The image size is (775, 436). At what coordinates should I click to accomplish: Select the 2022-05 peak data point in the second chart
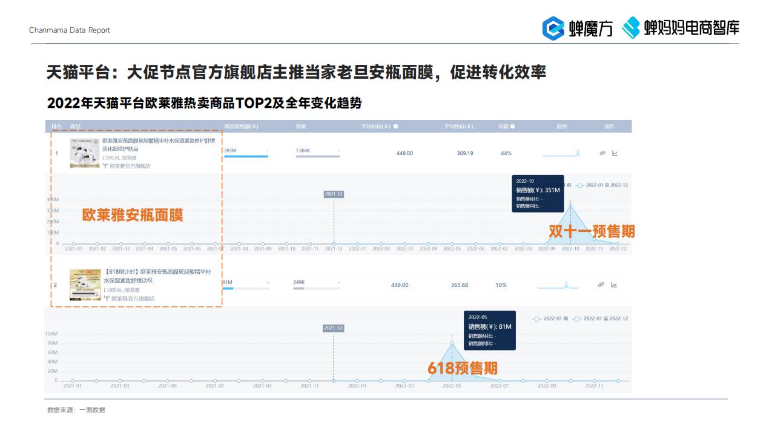click(452, 343)
